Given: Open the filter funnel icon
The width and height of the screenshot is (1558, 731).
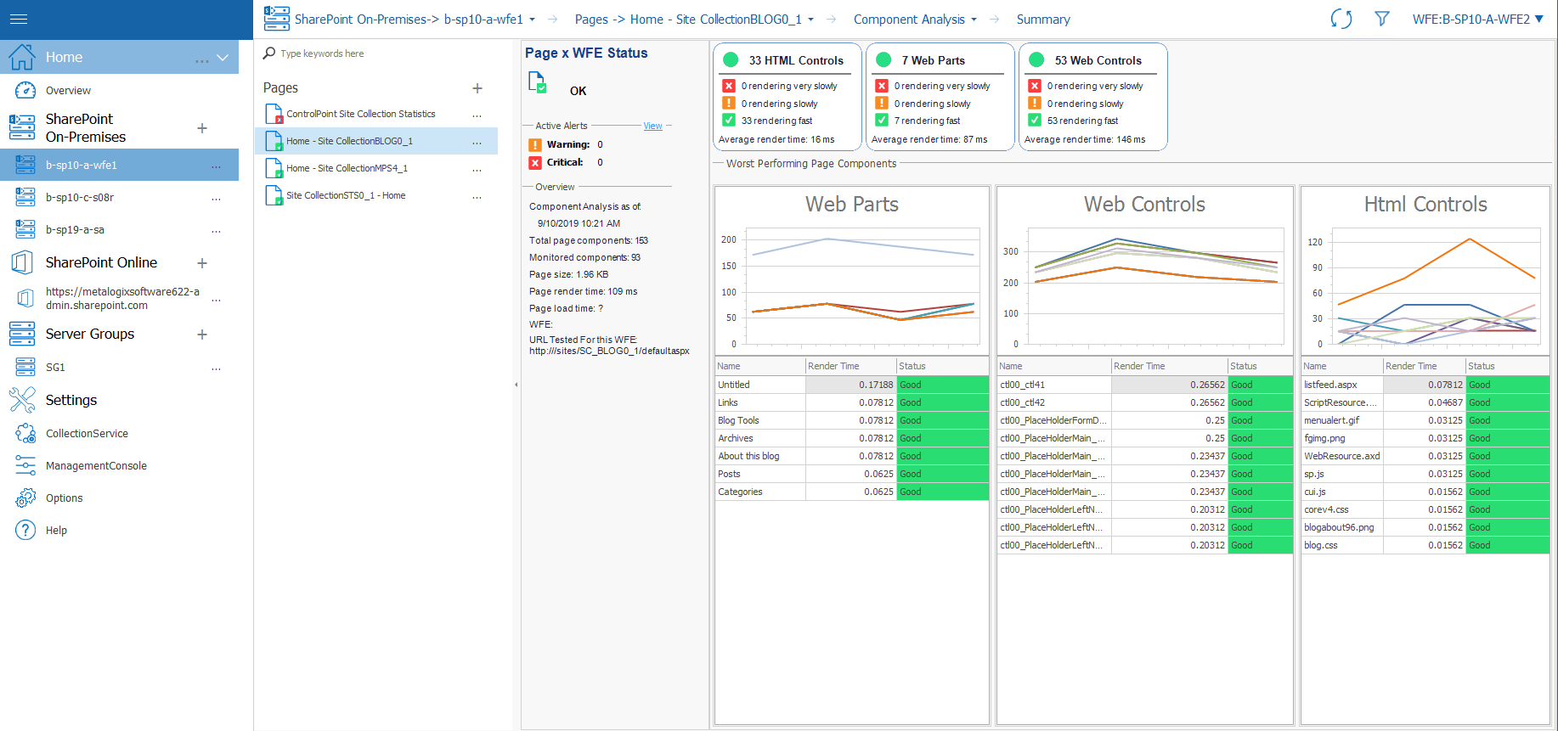Looking at the screenshot, I should [x=1382, y=19].
